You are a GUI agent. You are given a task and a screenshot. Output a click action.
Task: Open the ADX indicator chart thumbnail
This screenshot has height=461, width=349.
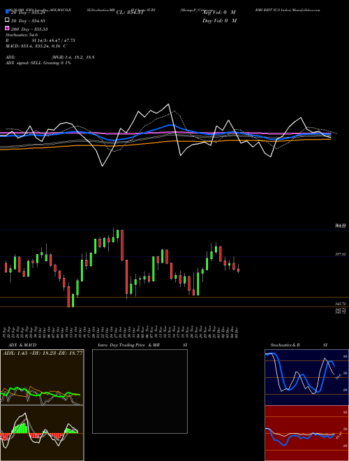click(42, 377)
